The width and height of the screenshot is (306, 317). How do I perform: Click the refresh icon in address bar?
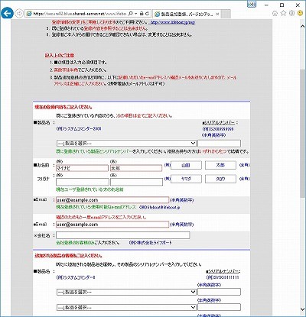click(x=147, y=14)
